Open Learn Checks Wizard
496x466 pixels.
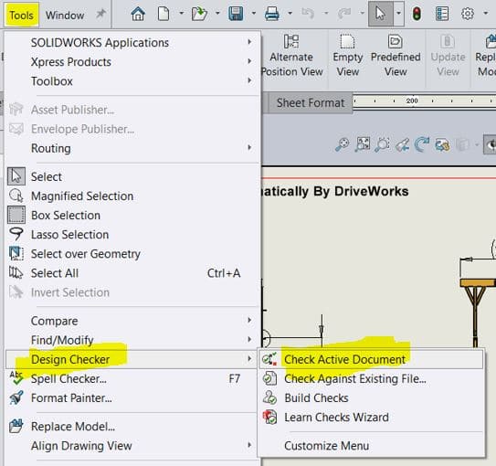point(372,418)
